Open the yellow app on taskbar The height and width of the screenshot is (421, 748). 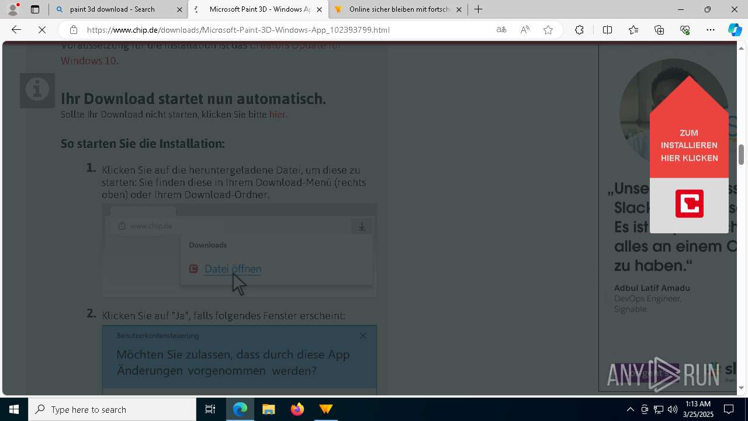(x=326, y=409)
